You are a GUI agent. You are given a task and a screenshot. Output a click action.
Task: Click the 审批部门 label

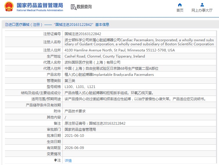point(54,130)
